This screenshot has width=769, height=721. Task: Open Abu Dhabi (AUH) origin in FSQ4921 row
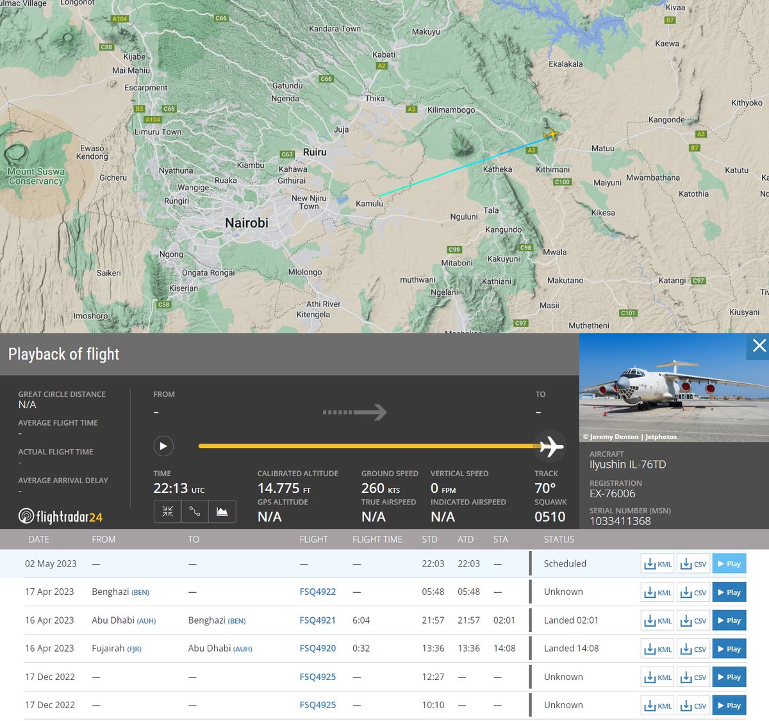(124, 620)
